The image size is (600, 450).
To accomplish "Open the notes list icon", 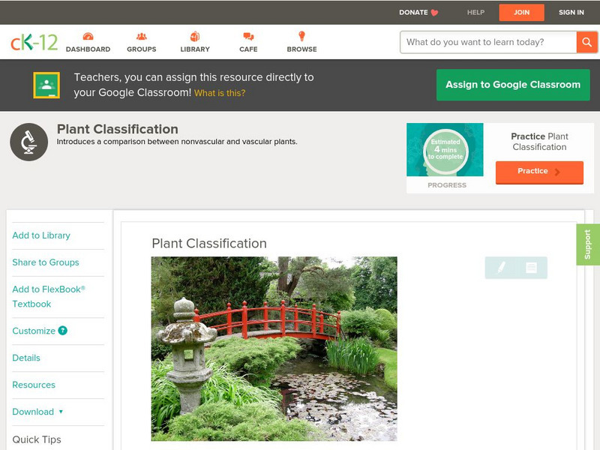I will click(531, 268).
